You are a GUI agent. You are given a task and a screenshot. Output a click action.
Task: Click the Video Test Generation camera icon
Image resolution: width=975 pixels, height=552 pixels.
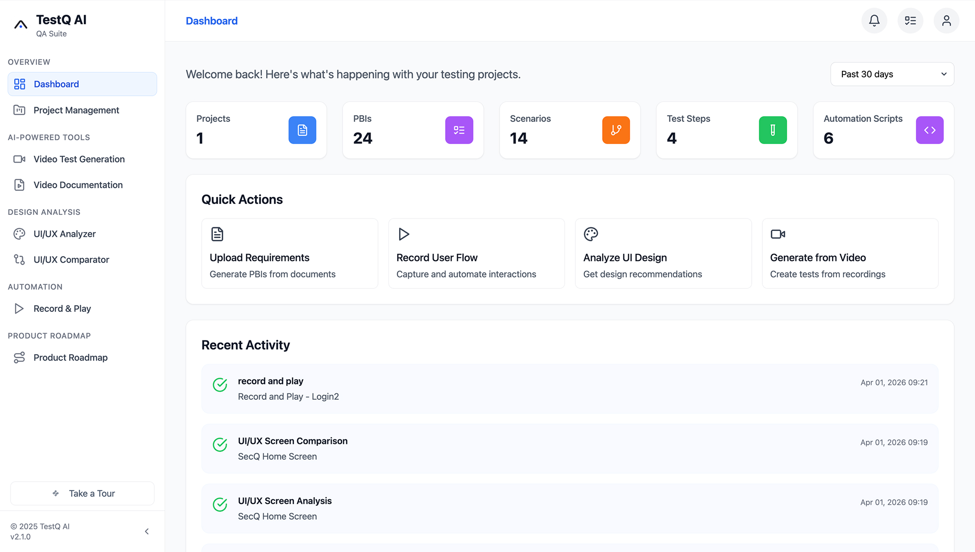[19, 159]
